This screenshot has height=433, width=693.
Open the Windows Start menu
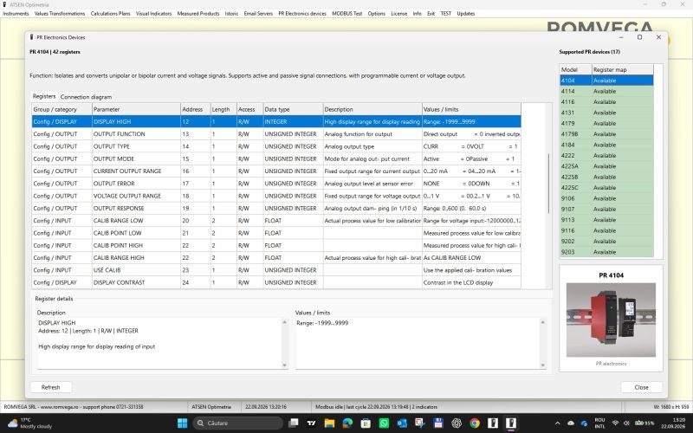(182, 423)
